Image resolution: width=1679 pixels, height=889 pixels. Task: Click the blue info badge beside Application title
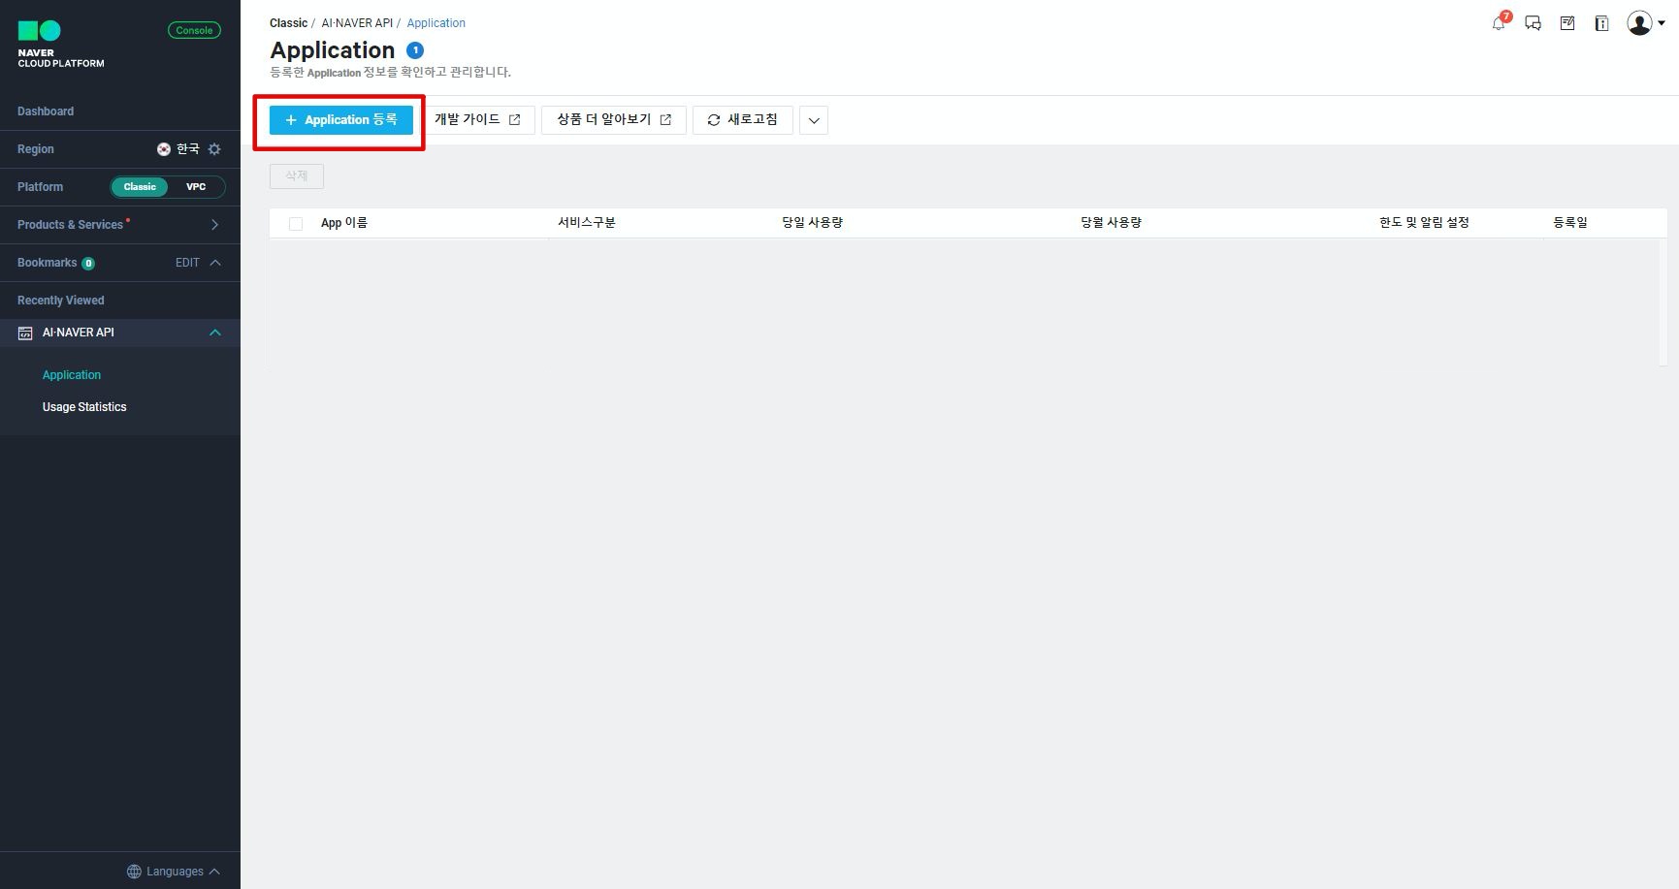(x=414, y=50)
